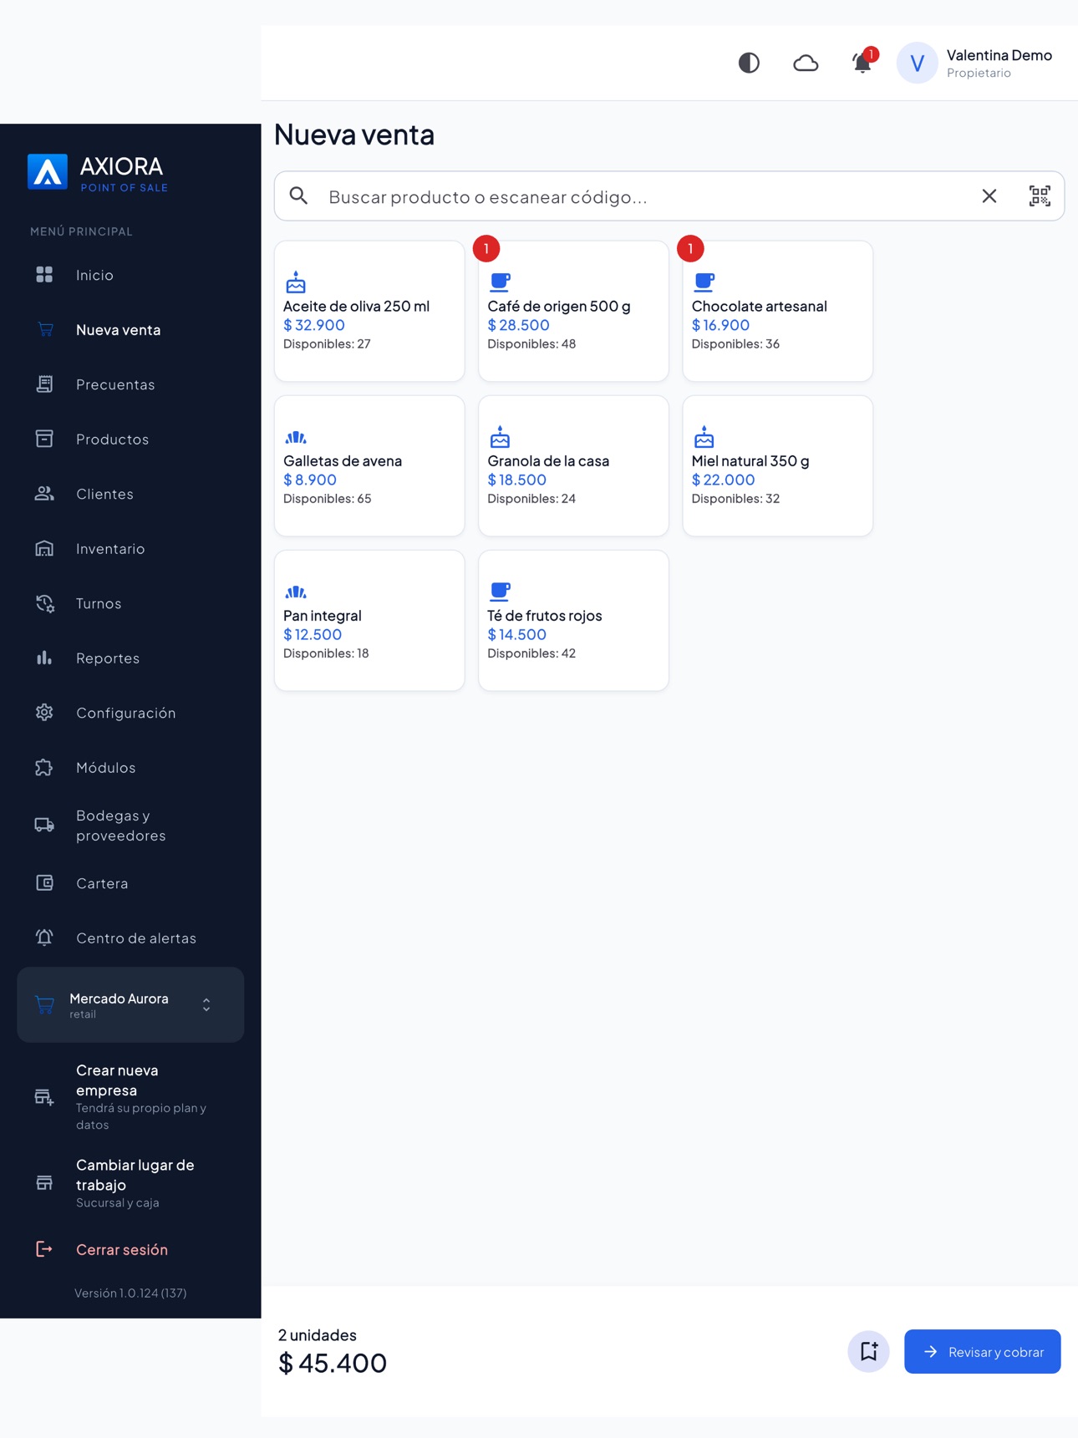The width and height of the screenshot is (1078, 1438).
Task: Open the barcode QR scanner icon
Action: [1040, 196]
